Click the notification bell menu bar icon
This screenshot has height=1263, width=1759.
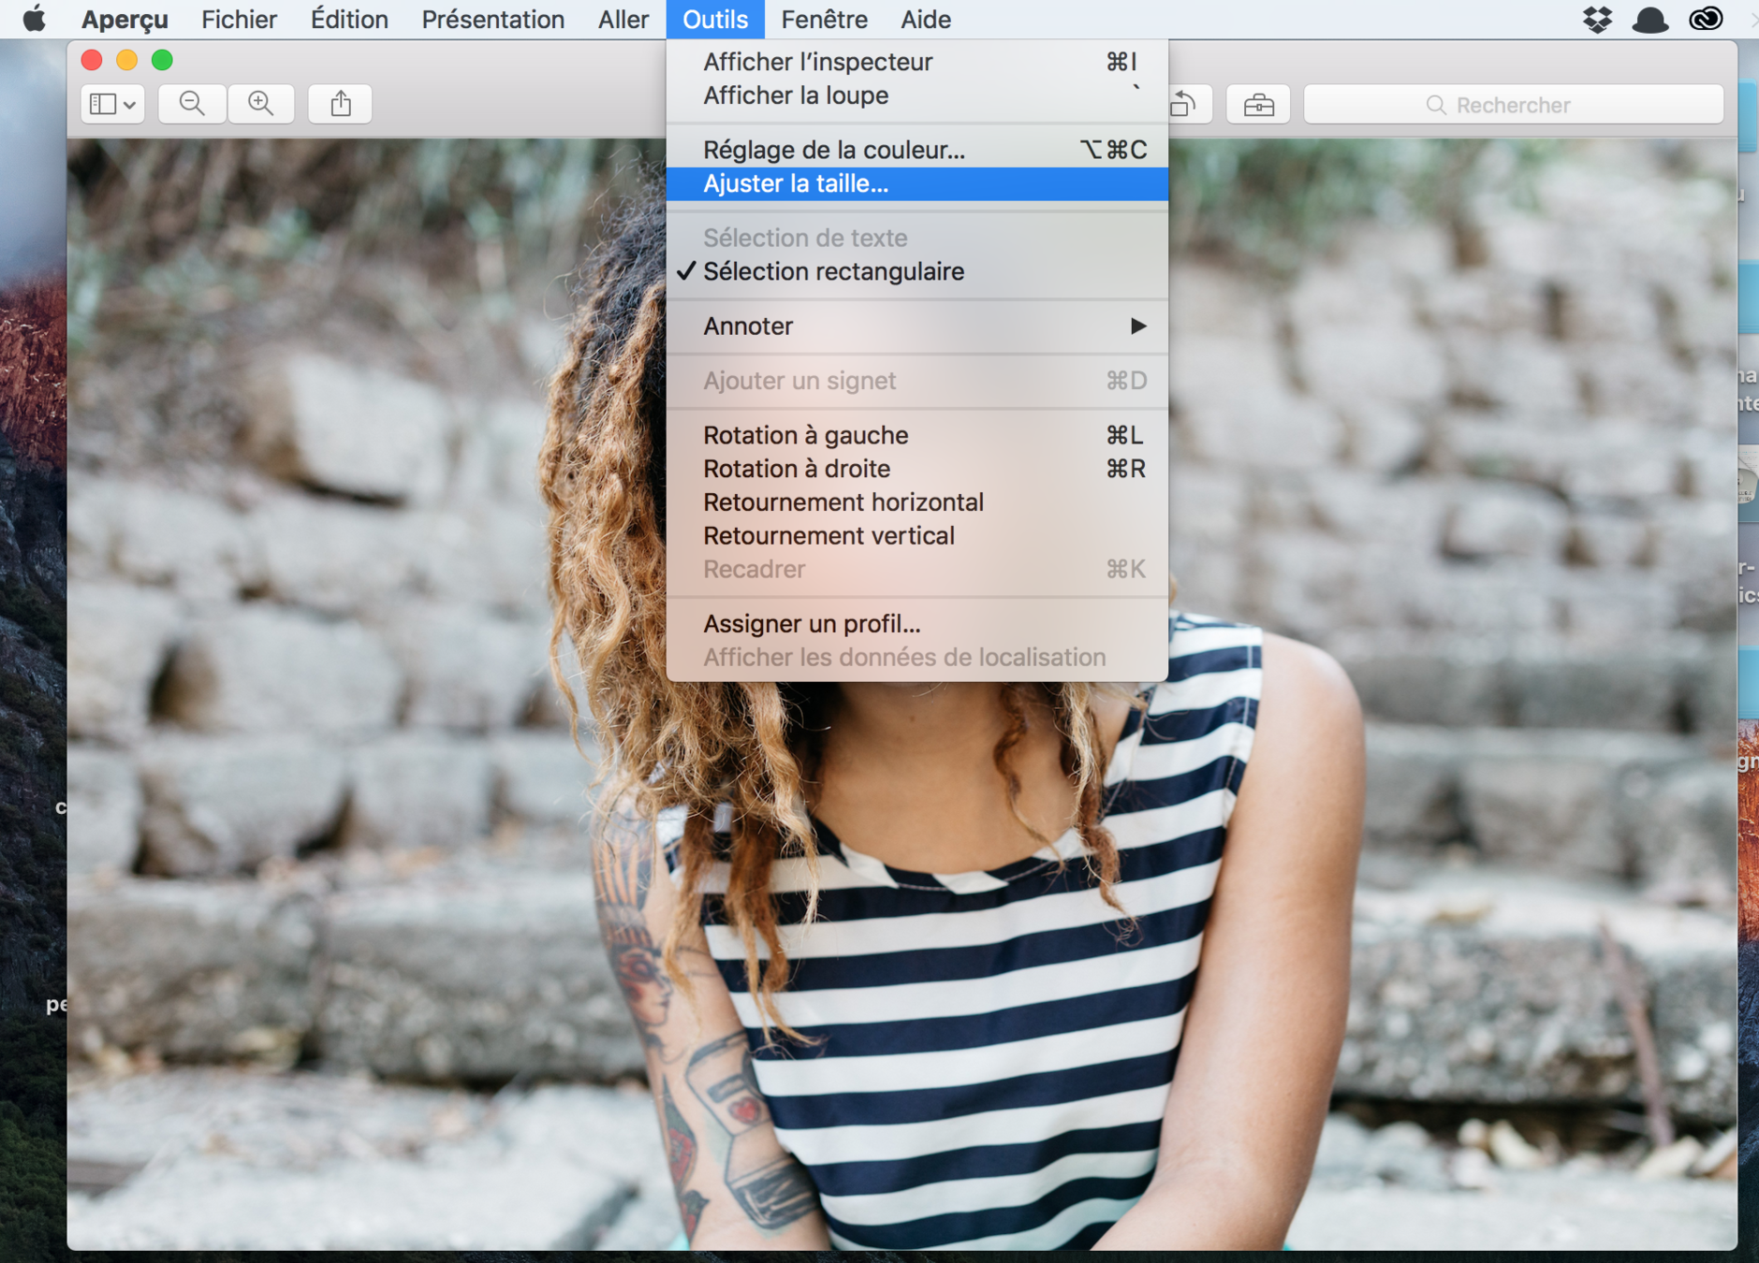pyautogui.click(x=1649, y=19)
